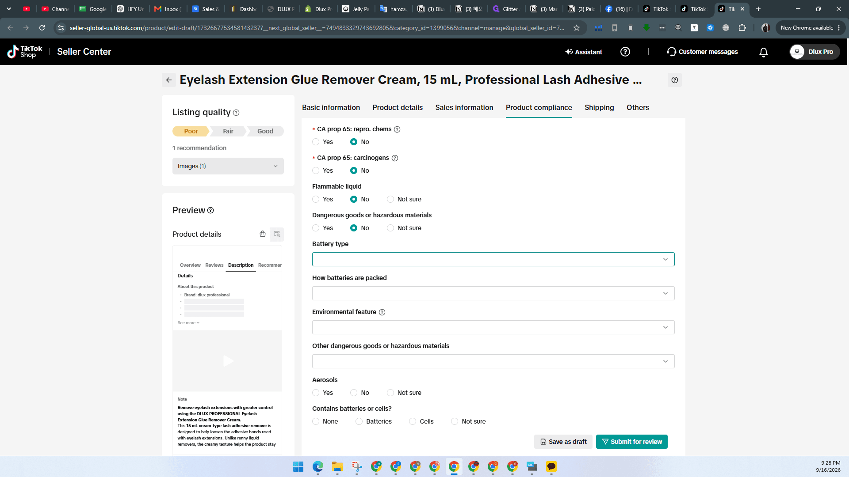Click the back arrow beside product title

(169, 80)
